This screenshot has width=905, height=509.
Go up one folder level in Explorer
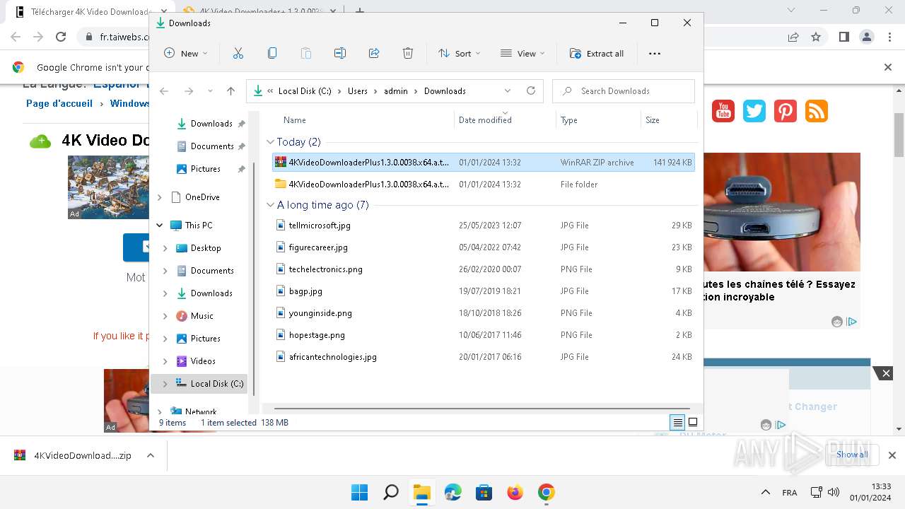230,90
